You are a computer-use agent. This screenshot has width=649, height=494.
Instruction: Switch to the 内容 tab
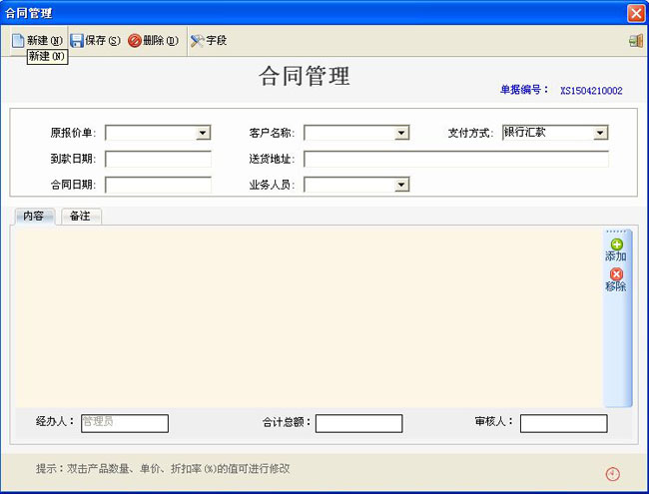[x=34, y=216]
